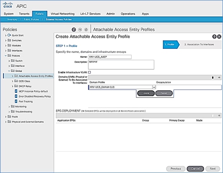Click the third round icon in Policies header

(x=86, y=29)
